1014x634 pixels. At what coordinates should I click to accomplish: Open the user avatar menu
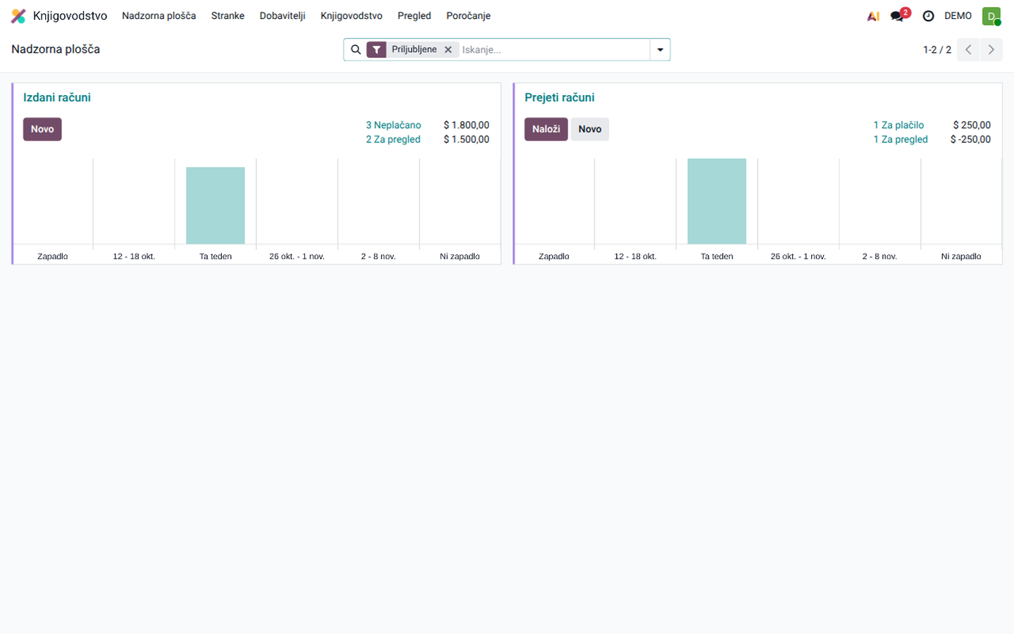coord(991,15)
